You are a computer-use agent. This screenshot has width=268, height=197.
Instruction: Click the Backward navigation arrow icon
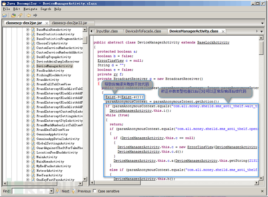tap(28, 16)
